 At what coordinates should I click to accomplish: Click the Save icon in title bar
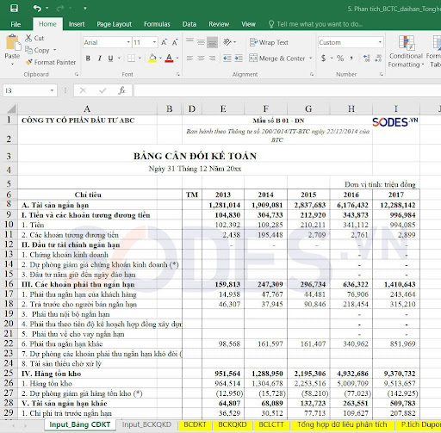coord(14,8)
